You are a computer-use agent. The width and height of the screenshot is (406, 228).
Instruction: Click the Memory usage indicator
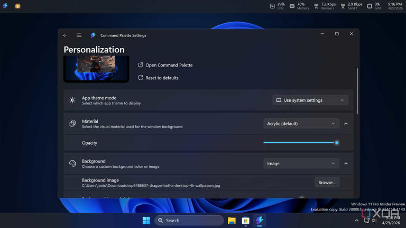[299, 6]
